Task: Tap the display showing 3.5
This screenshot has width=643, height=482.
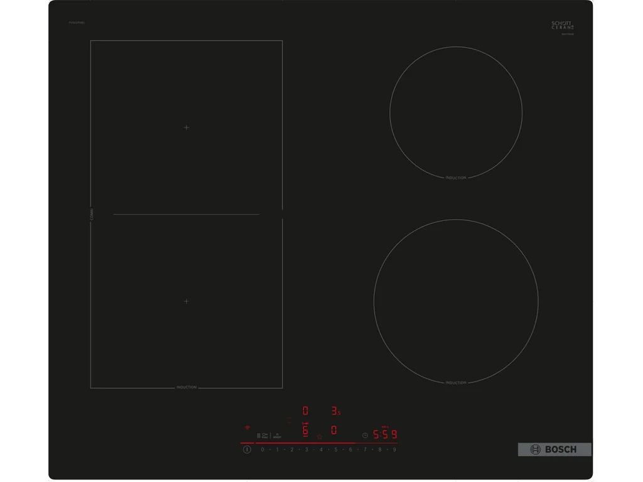Action: pos(335,411)
